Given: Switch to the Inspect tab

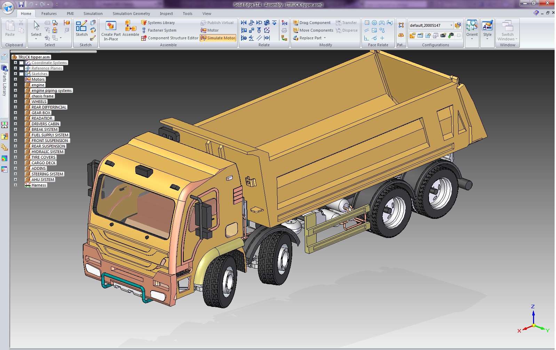Looking at the screenshot, I should pyautogui.click(x=166, y=14).
